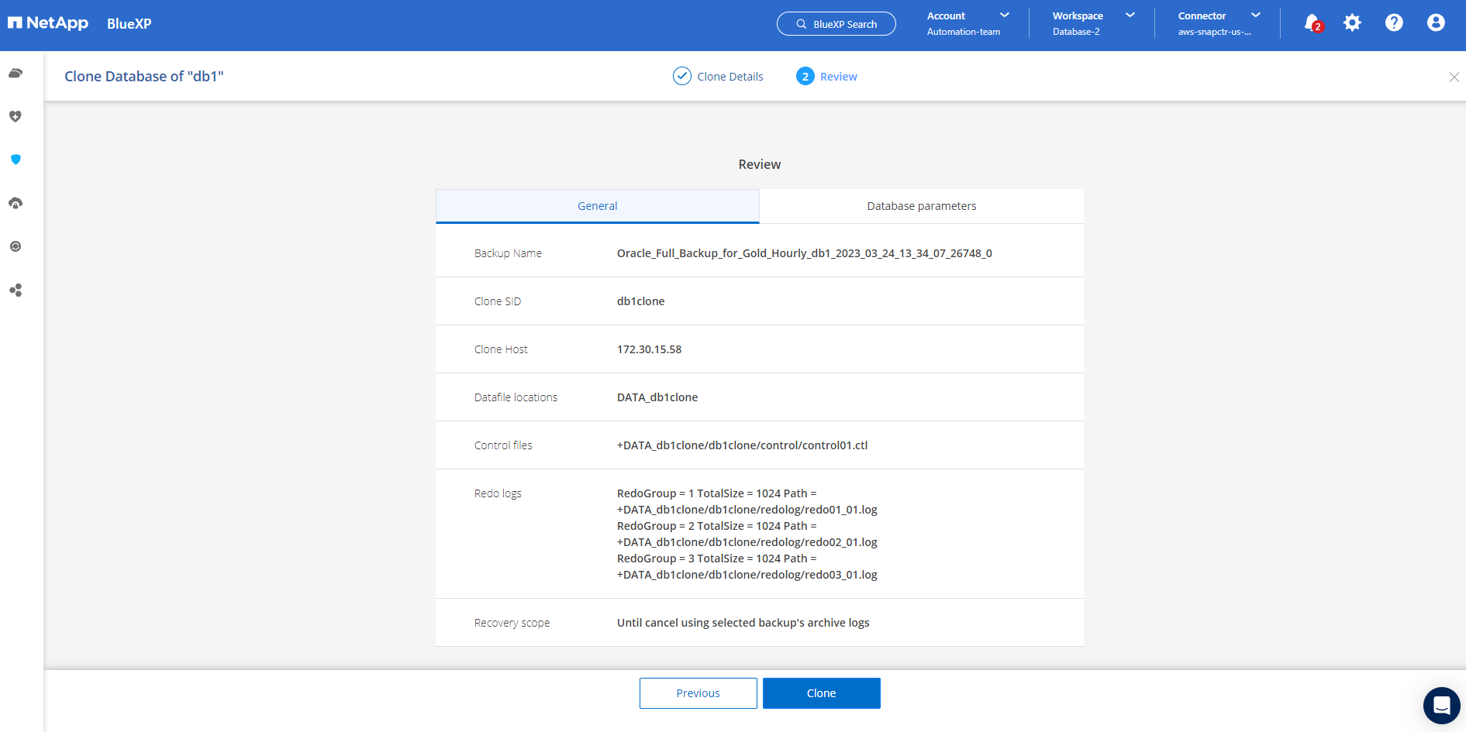Open the Health heart icon in sidebar
Viewport: 1466px width, 732px height.
16,116
